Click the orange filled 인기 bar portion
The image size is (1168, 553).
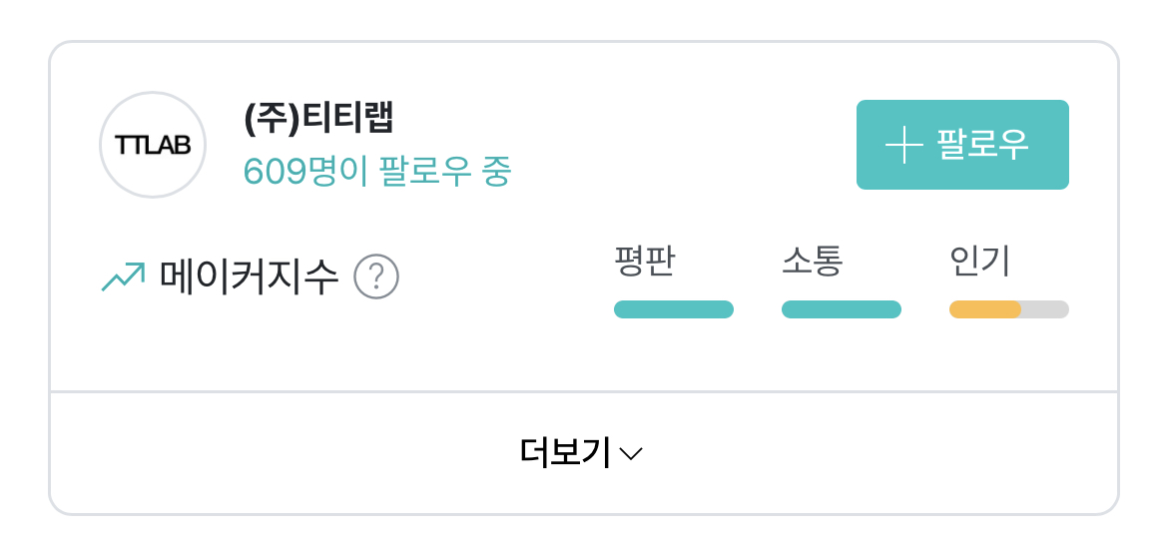(x=984, y=309)
